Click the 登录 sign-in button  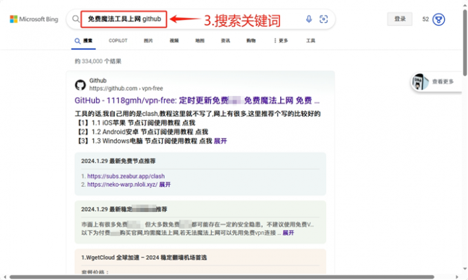(x=400, y=19)
